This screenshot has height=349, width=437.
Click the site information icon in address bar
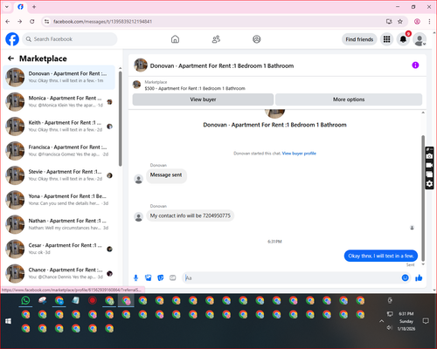46,22
